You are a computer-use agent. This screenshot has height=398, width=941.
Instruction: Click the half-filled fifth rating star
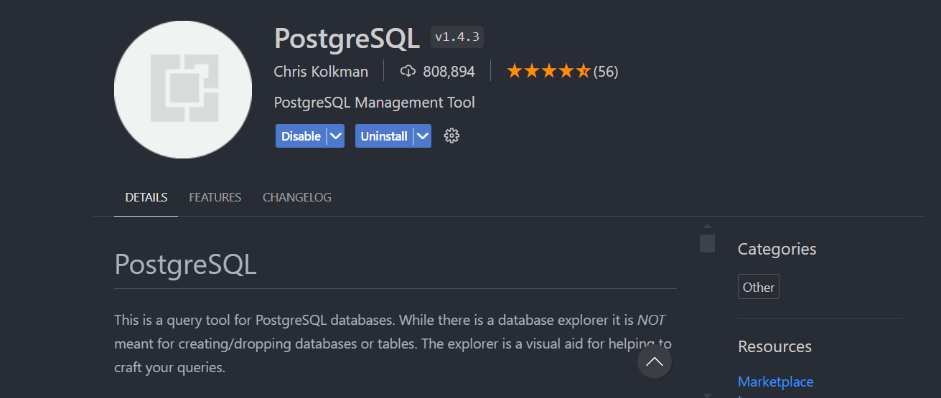click(x=583, y=71)
